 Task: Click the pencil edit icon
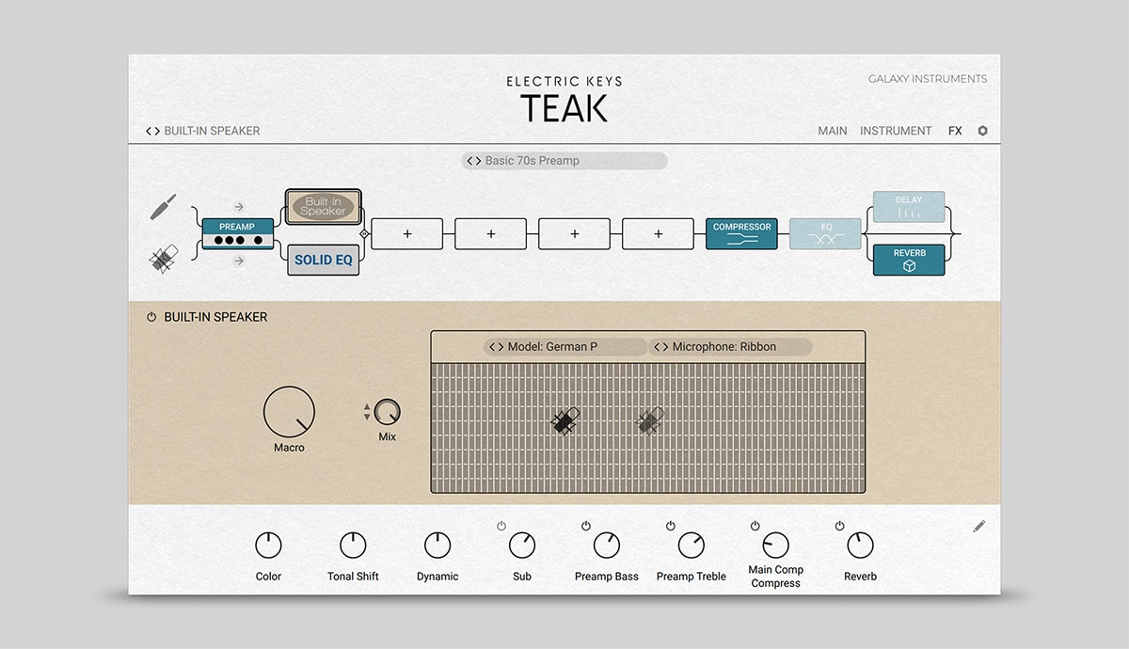point(979,527)
